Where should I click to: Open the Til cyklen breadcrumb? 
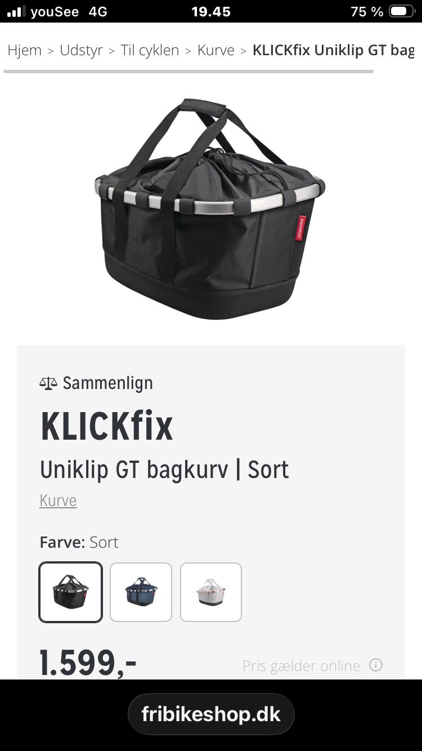(150, 50)
